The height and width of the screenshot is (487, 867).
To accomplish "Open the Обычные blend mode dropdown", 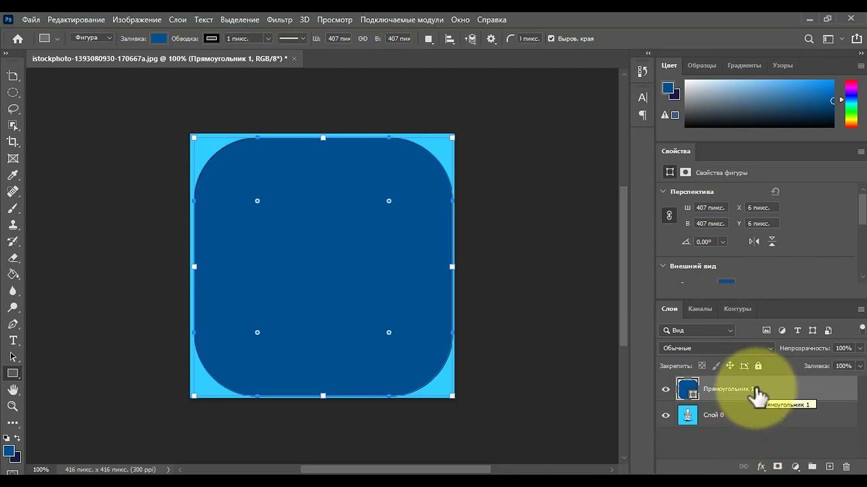I will [x=716, y=348].
